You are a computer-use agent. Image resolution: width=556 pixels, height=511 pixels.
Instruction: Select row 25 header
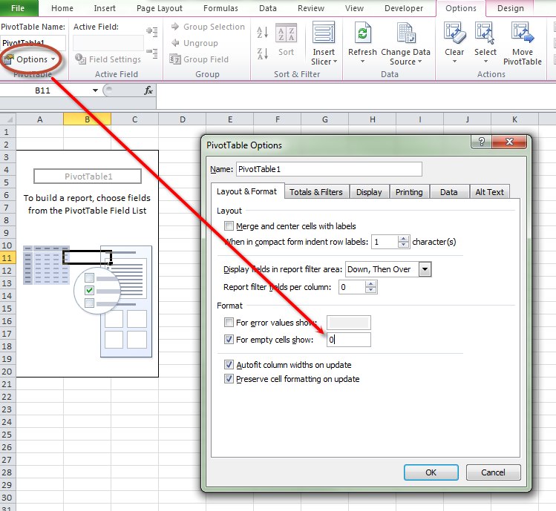click(7, 435)
